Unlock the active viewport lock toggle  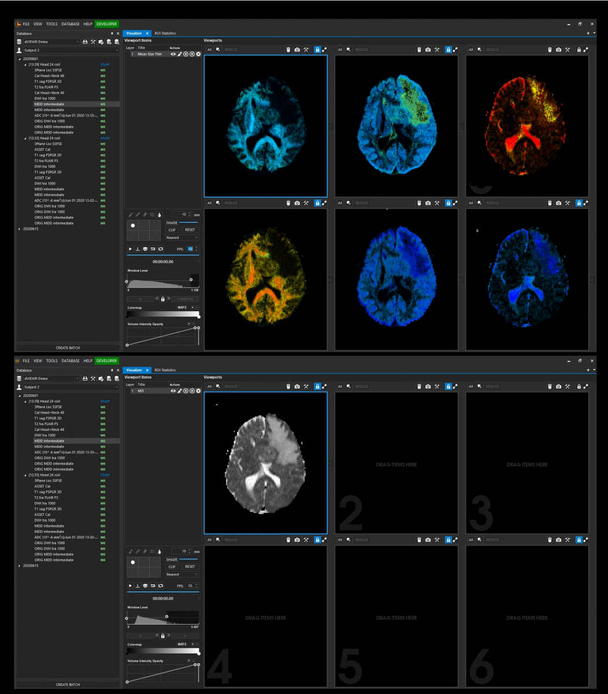(x=318, y=50)
